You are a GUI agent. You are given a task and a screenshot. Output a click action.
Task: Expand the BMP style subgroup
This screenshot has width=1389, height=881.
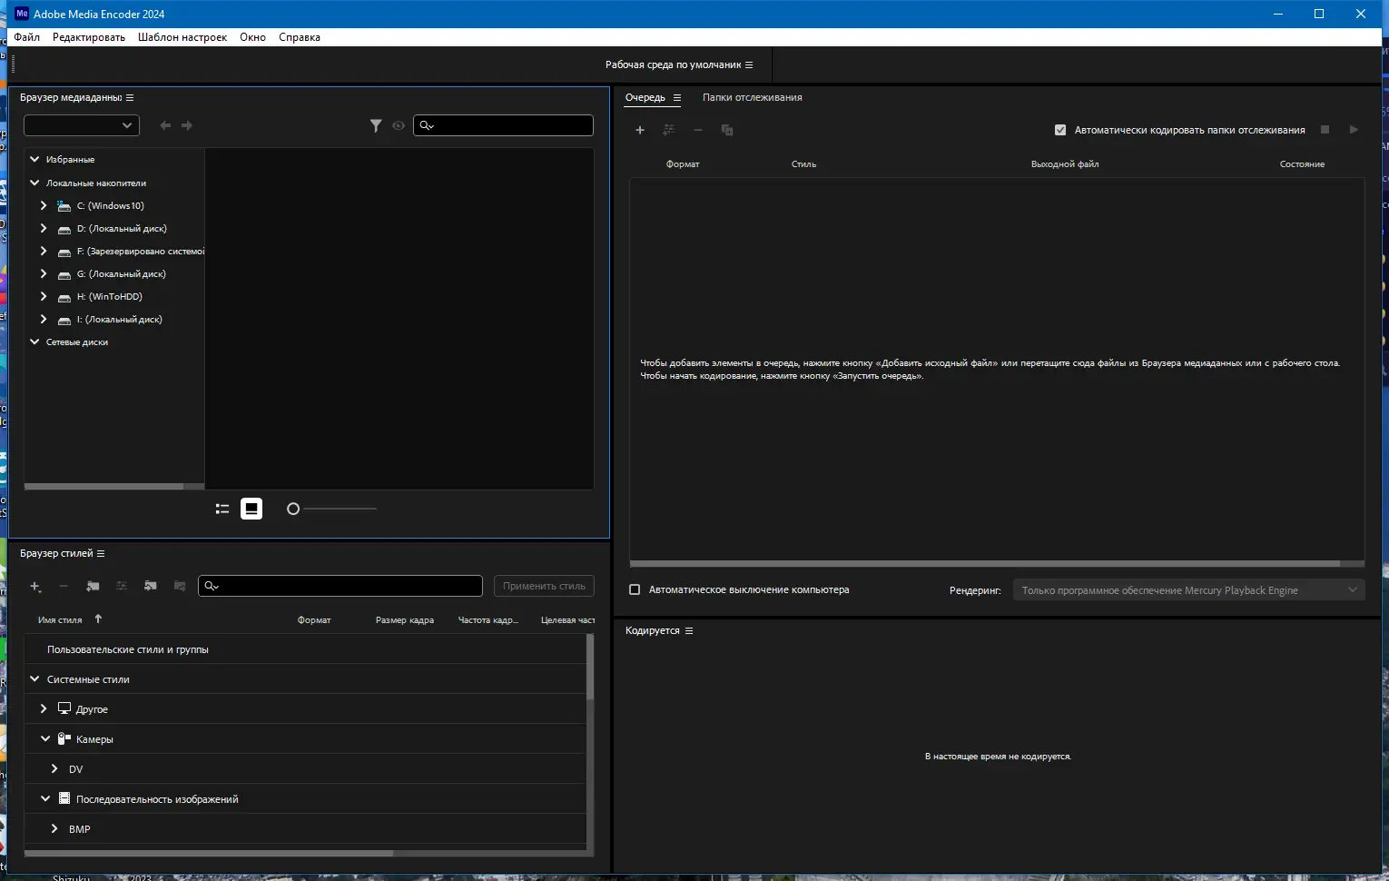pyautogui.click(x=54, y=828)
